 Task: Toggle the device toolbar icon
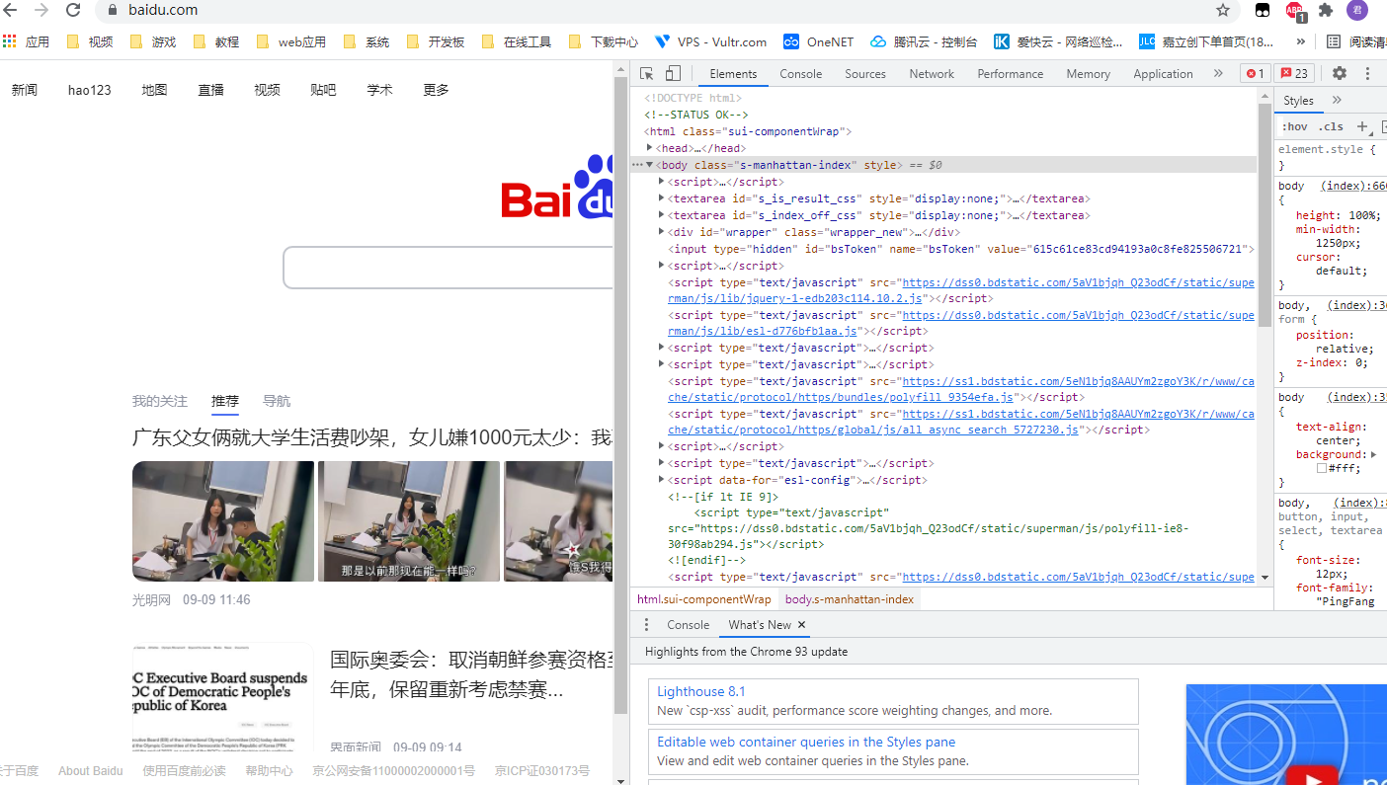pyautogui.click(x=673, y=74)
